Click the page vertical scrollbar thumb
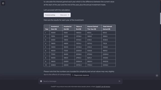 tap(160, 18)
